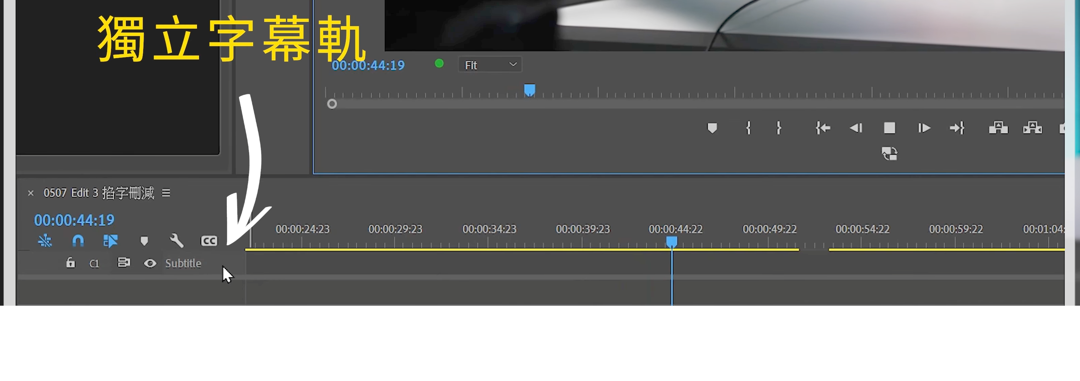Step back one frame
The width and height of the screenshot is (1080, 381).
pyautogui.click(x=856, y=128)
